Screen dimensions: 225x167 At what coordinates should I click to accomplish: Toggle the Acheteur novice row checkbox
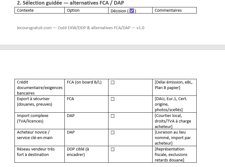[x=112, y=133]
